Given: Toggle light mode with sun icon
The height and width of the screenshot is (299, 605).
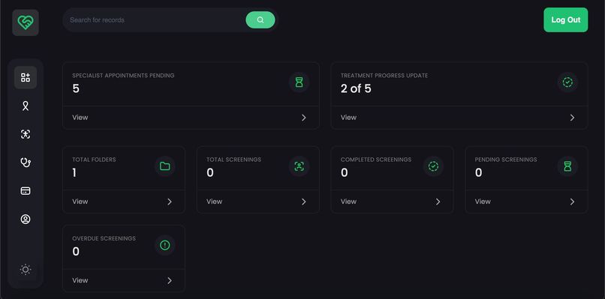Looking at the screenshot, I should click(x=26, y=269).
